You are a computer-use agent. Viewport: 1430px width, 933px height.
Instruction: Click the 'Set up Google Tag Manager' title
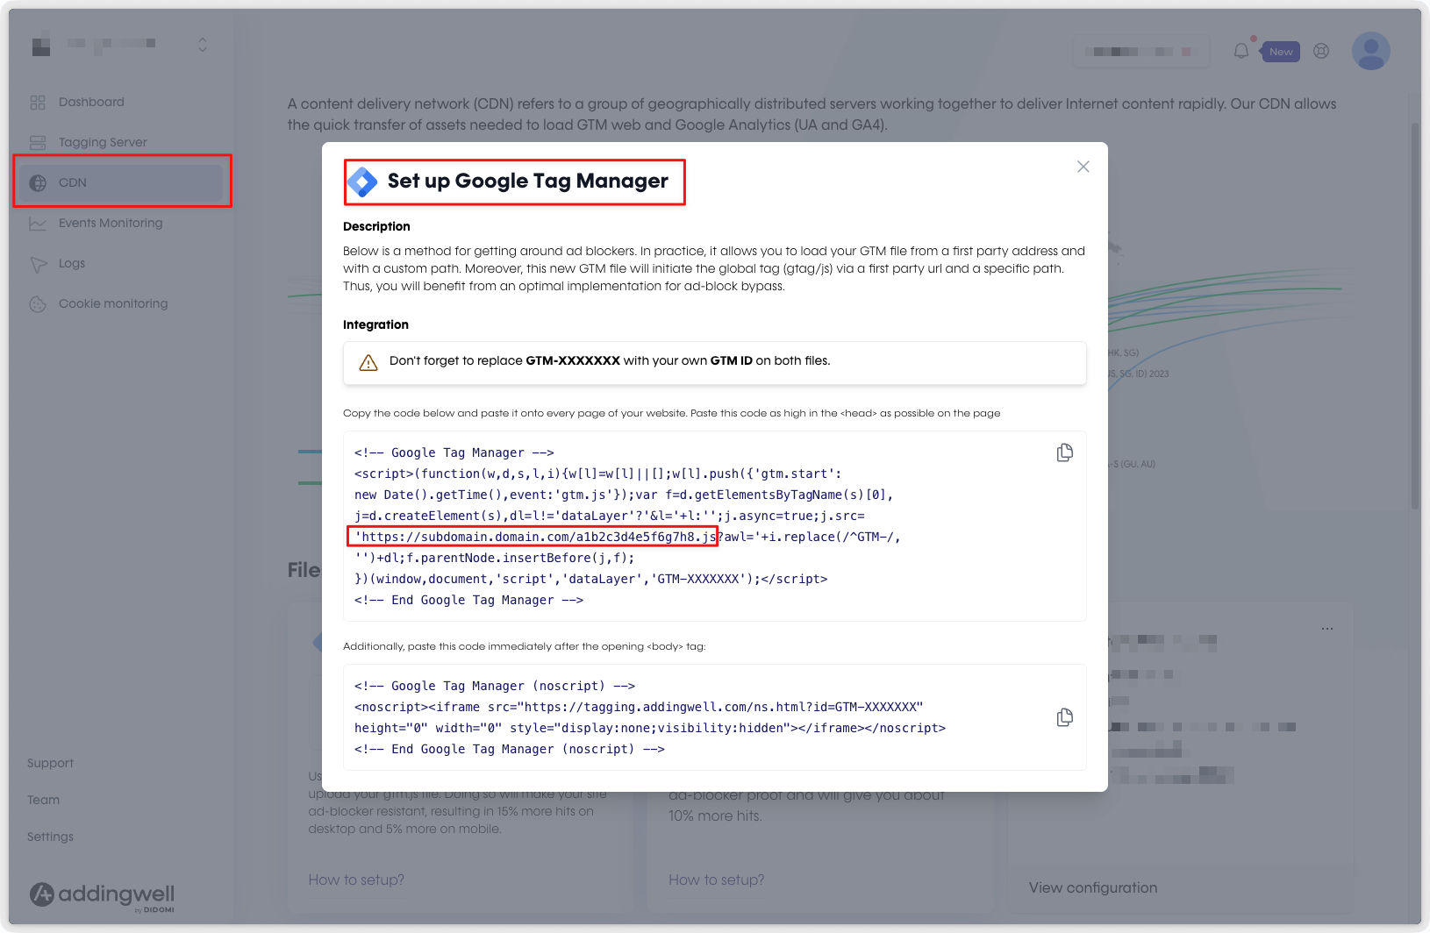527,181
